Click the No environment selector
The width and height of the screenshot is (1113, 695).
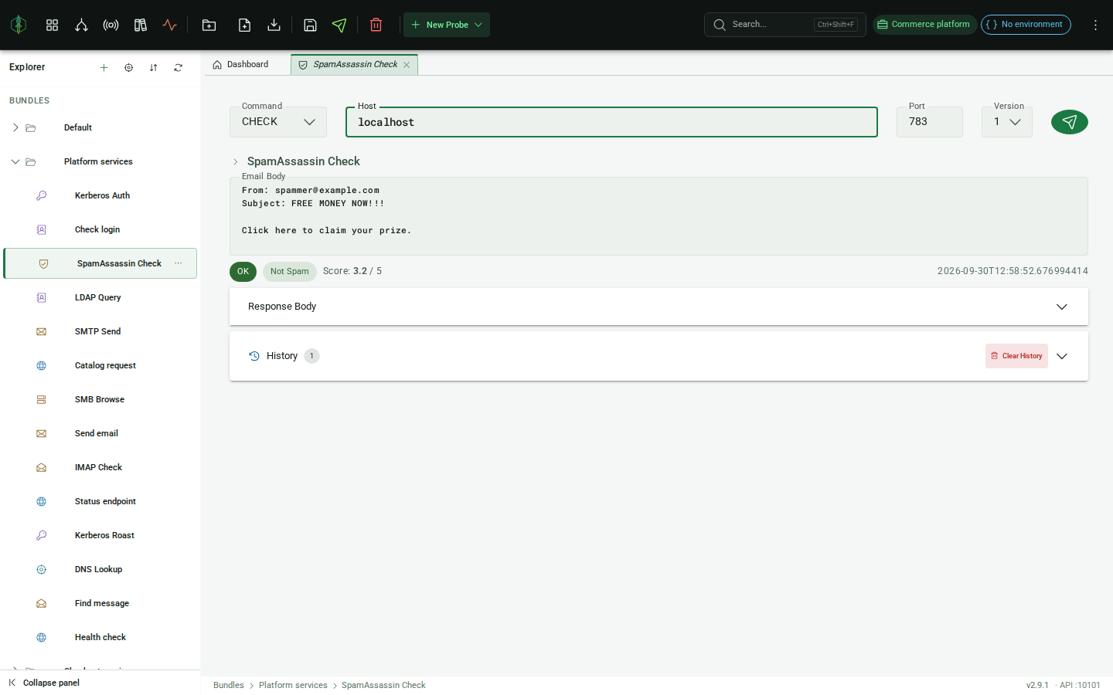tap(1026, 25)
